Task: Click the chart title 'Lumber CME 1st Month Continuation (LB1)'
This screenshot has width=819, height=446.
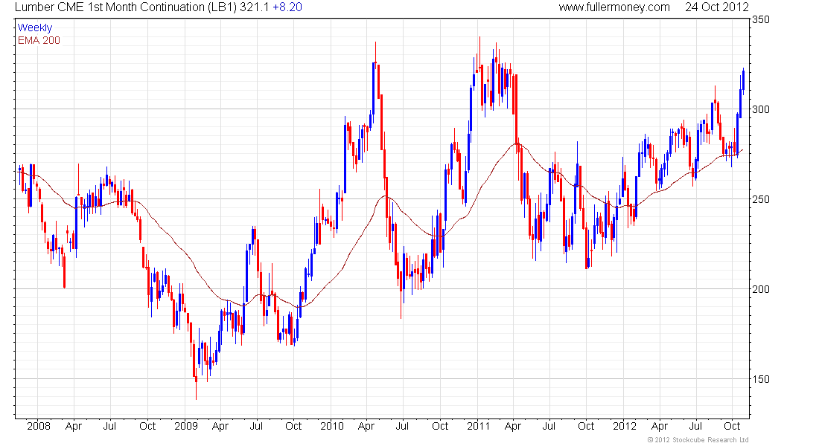Action: point(126,7)
